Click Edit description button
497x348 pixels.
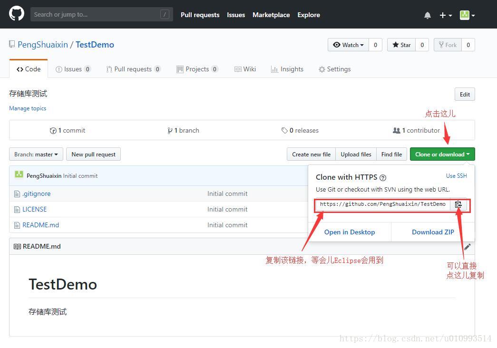click(465, 95)
